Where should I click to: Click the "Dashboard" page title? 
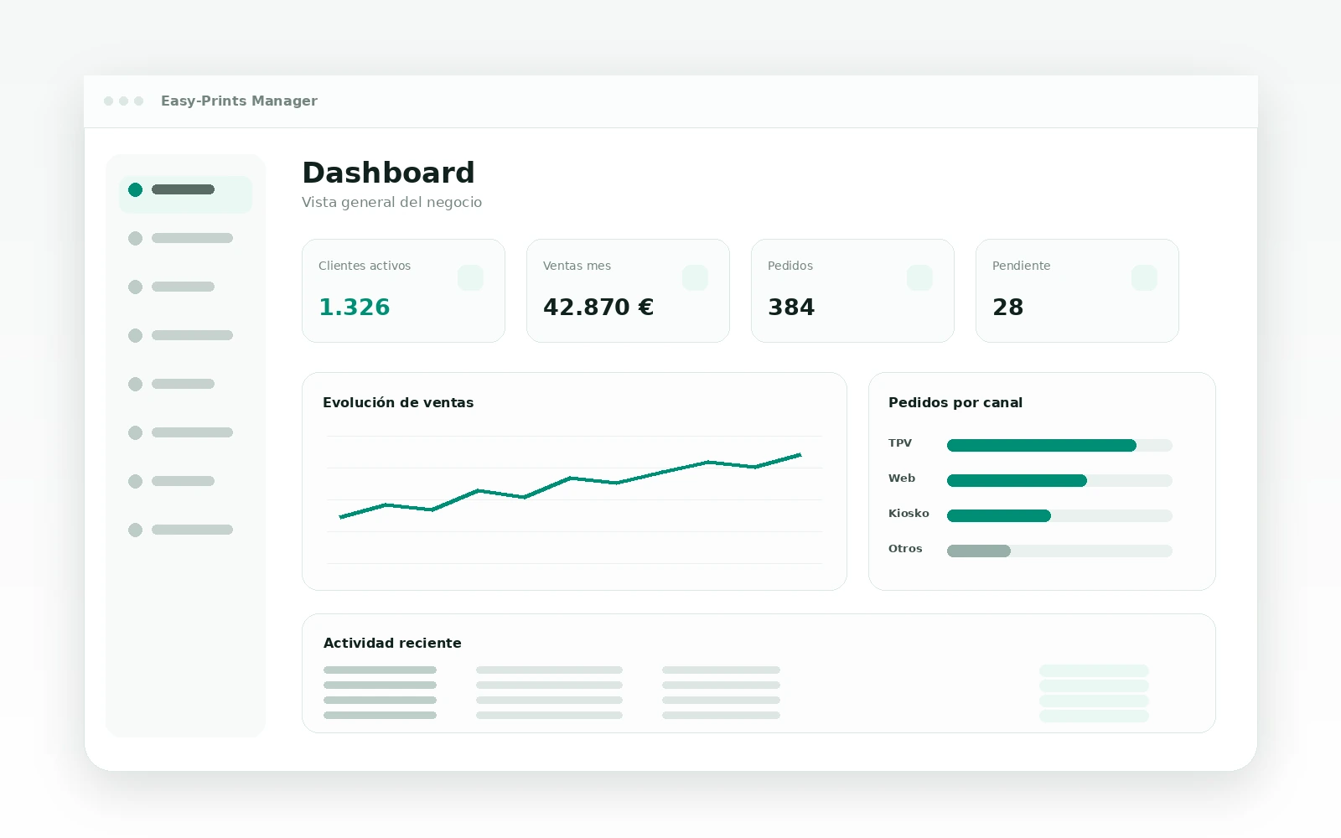pyautogui.click(x=388, y=173)
